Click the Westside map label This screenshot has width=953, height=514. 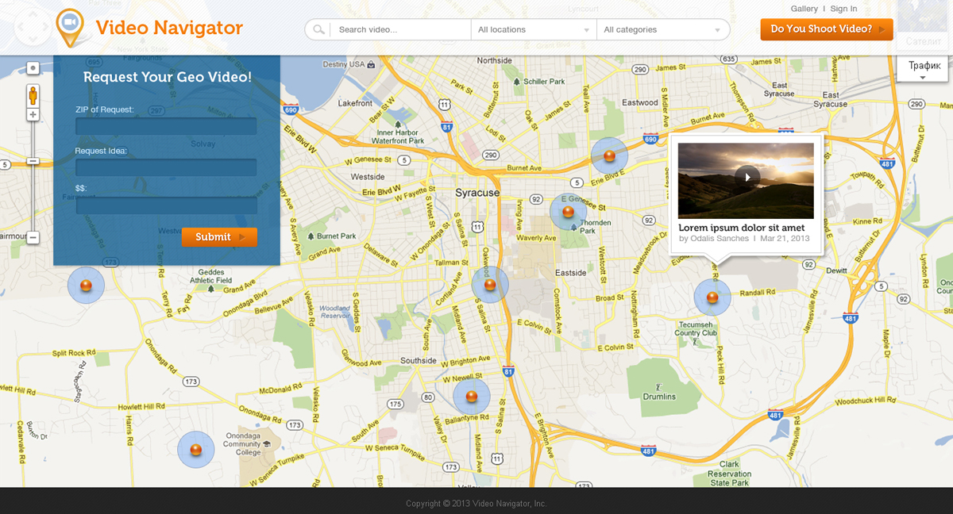click(368, 177)
